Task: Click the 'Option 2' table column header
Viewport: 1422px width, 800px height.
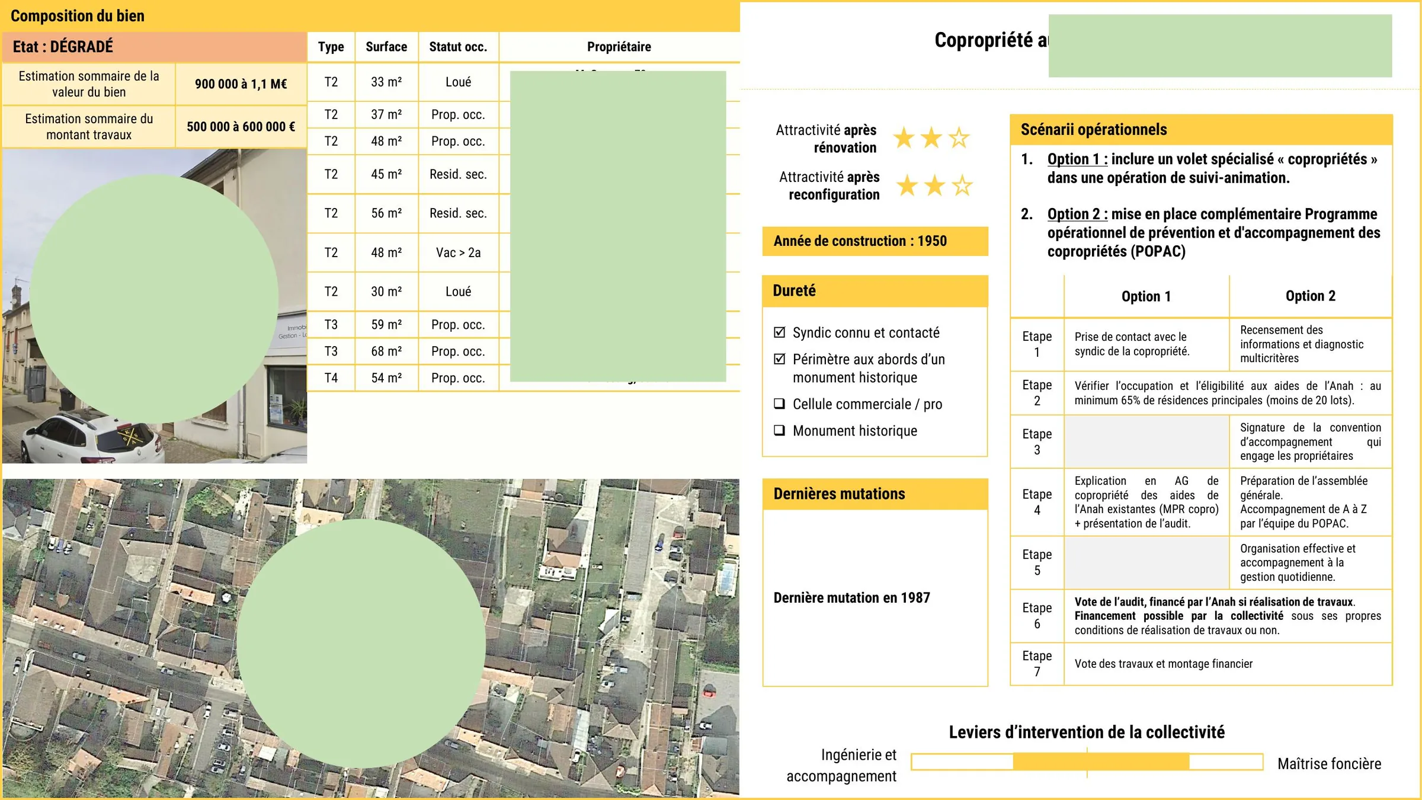Action: (1310, 296)
